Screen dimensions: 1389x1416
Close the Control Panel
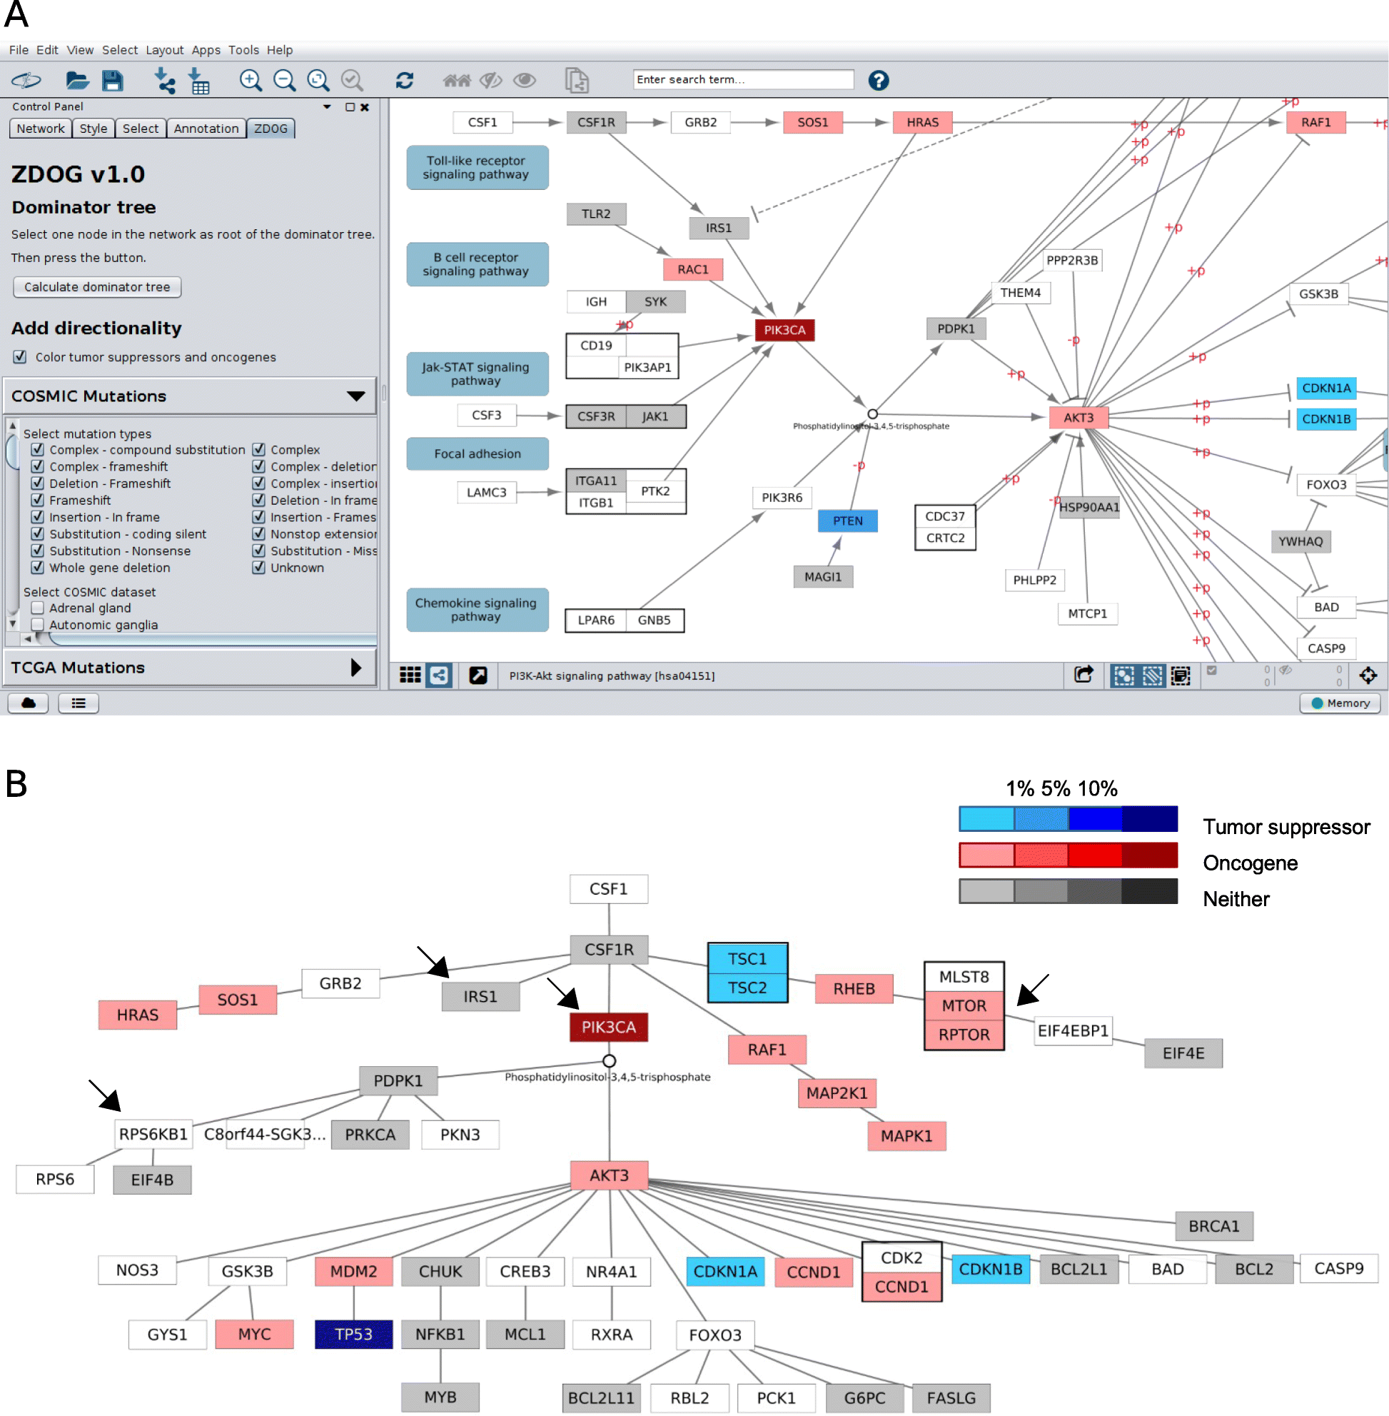[365, 107]
